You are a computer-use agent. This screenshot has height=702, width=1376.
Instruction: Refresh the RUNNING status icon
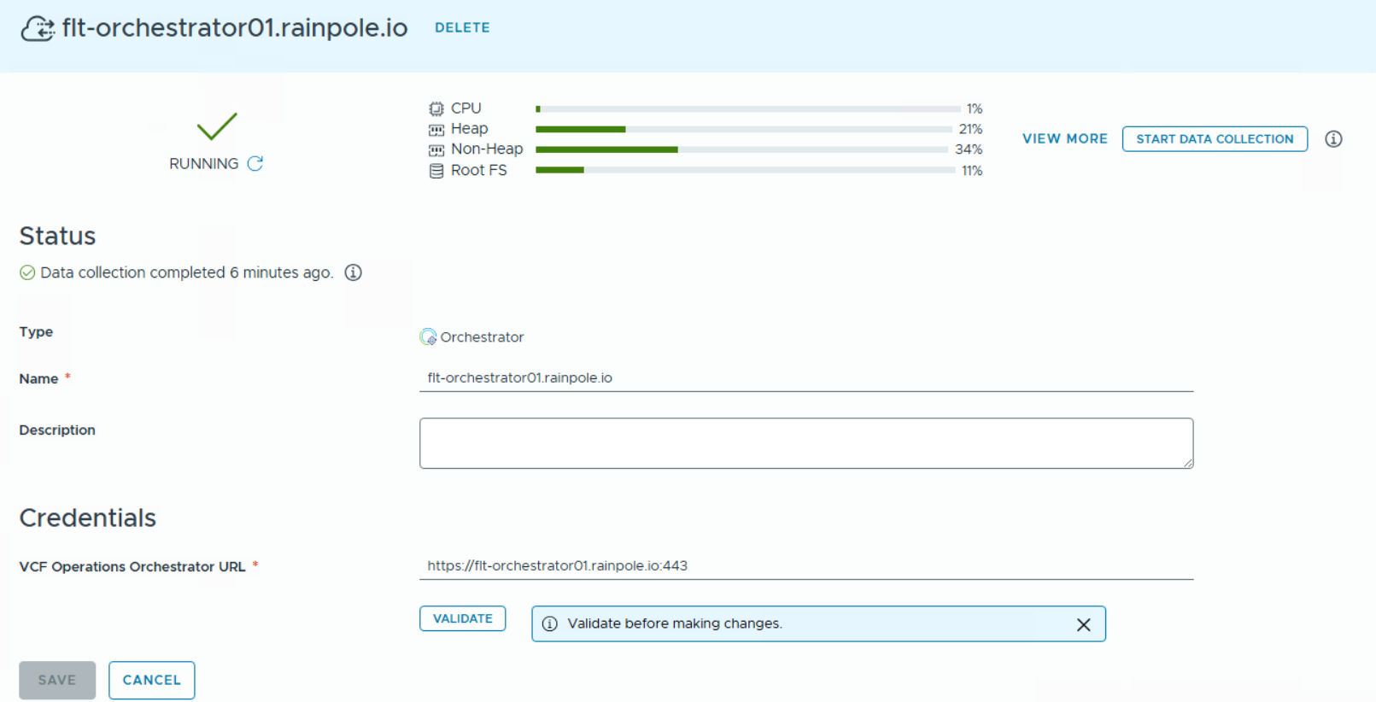(255, 163)
